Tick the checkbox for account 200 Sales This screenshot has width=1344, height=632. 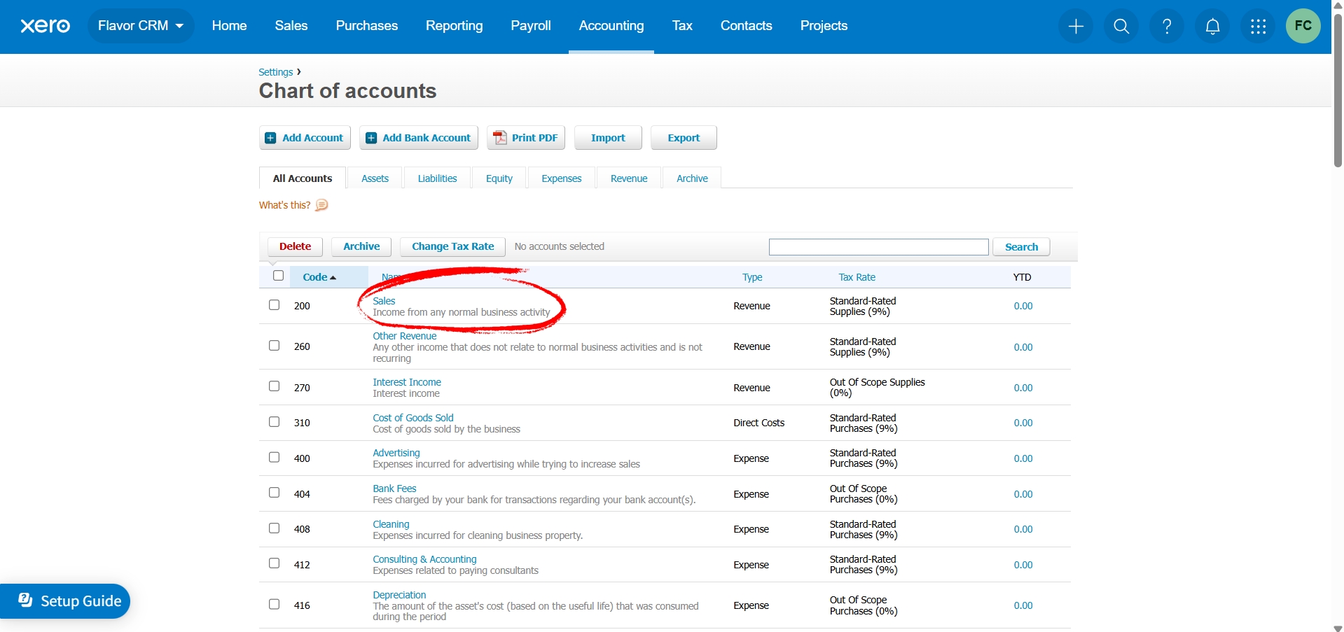[x=275, y=305]
